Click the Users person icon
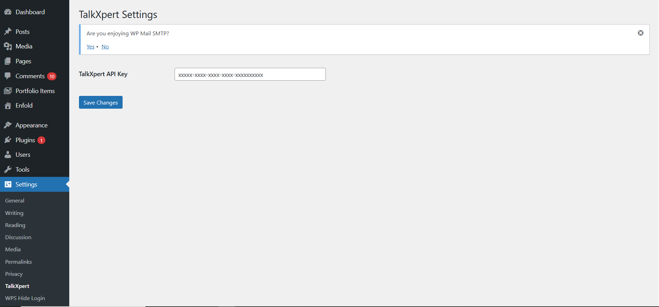This screenshot has height=307, width=659. (8, 154)
